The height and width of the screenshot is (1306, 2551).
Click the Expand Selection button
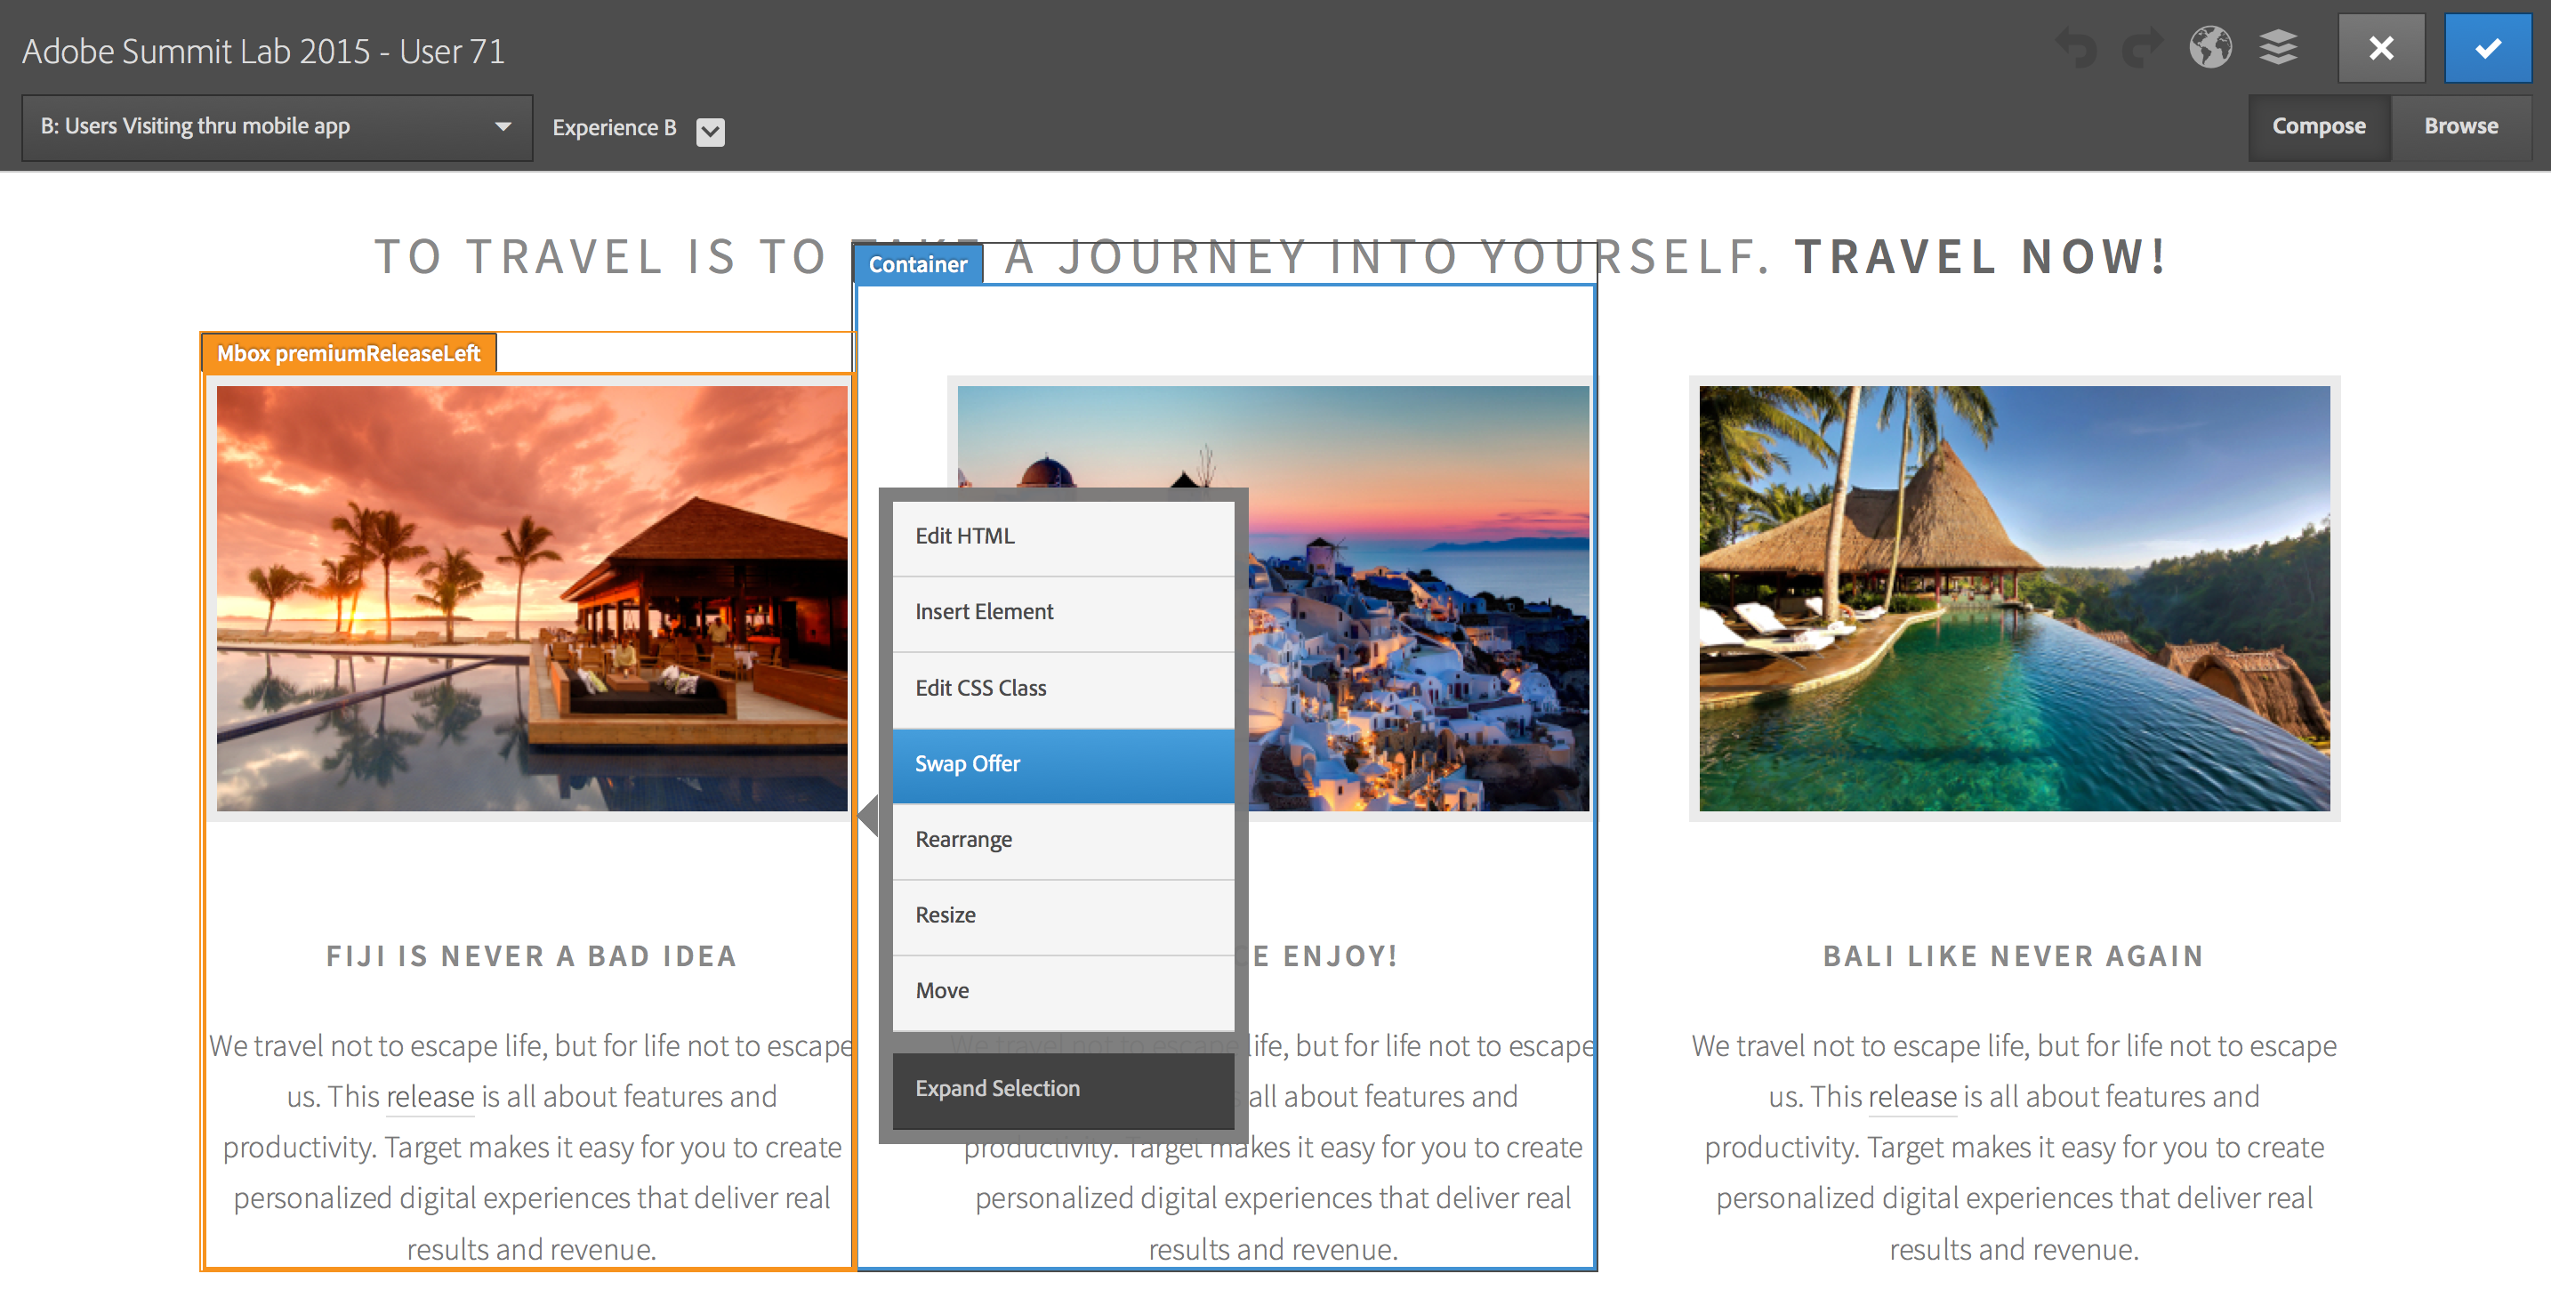[x=1063, y=1089]
